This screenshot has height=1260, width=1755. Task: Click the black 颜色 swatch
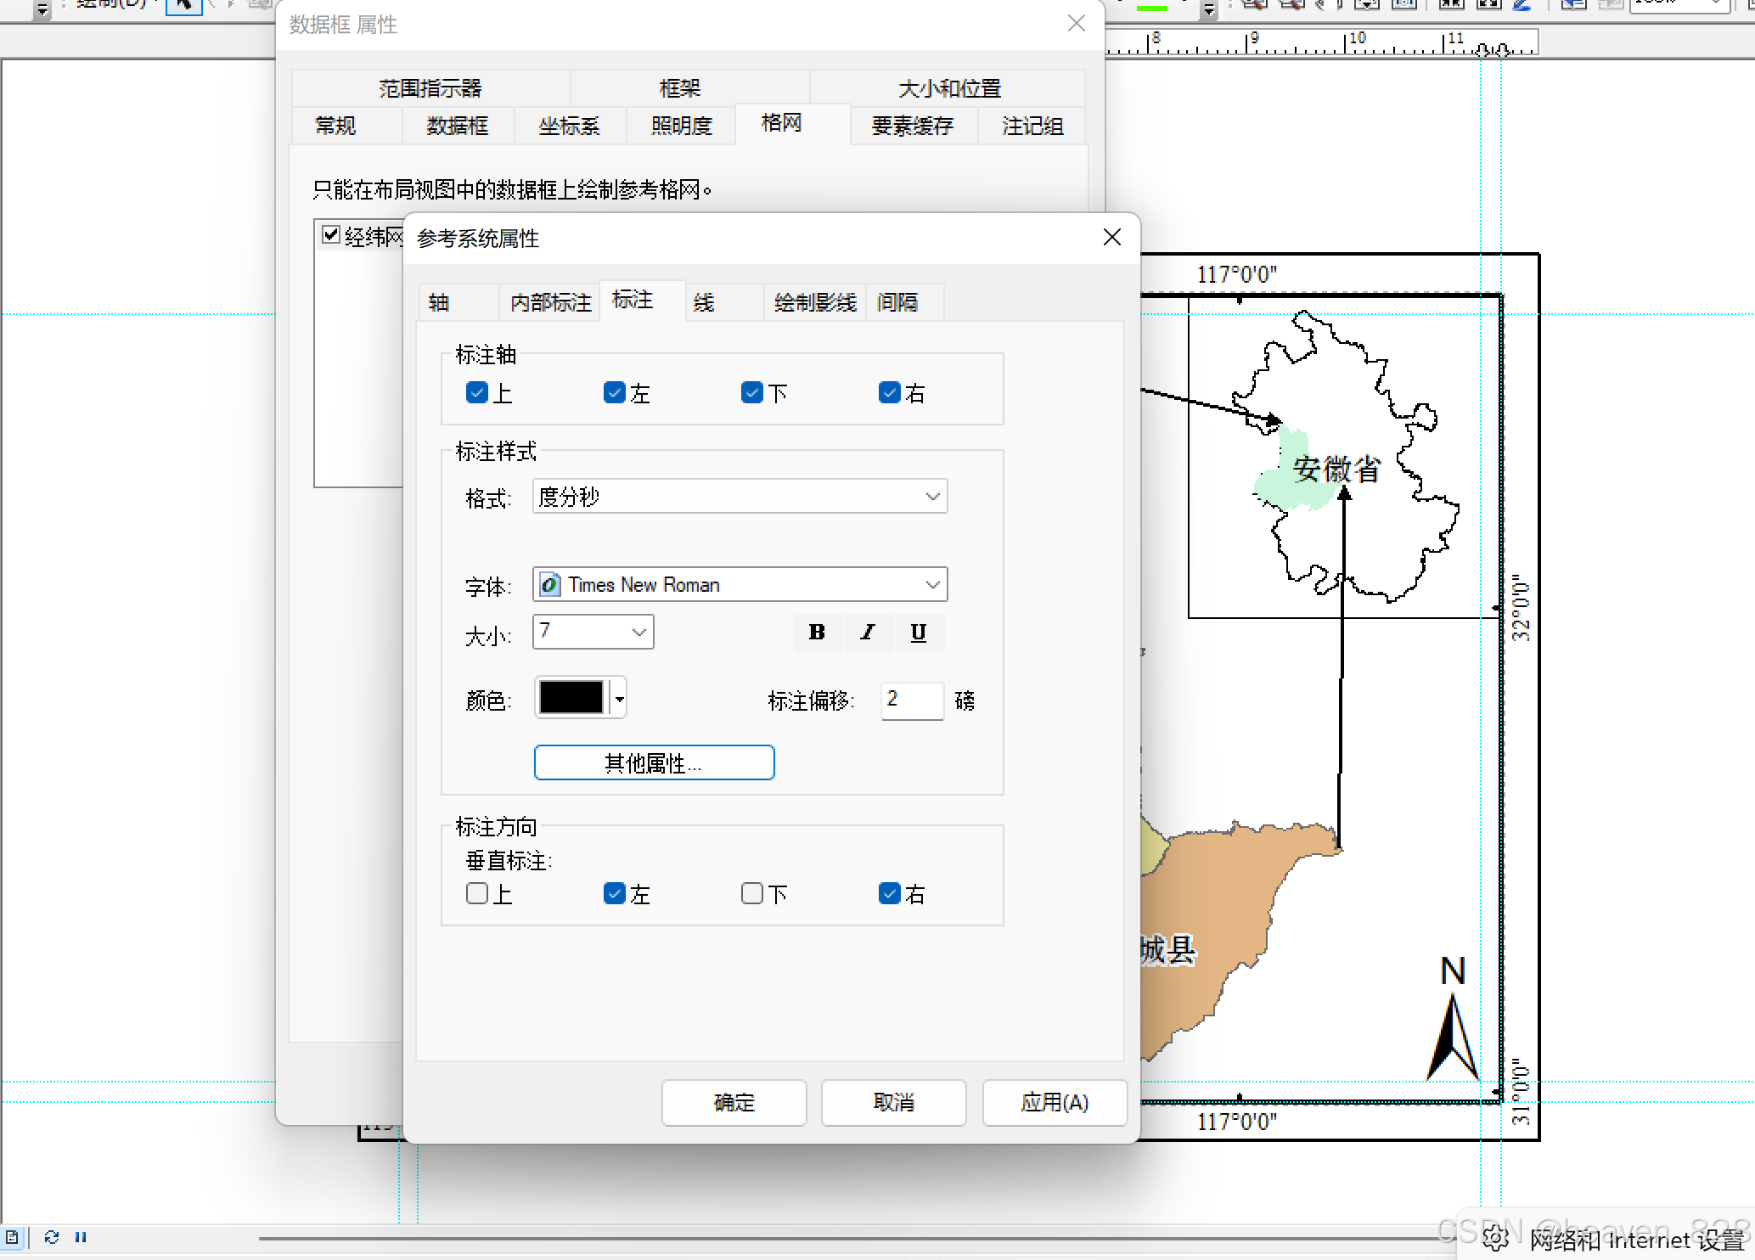coord(571,698)
